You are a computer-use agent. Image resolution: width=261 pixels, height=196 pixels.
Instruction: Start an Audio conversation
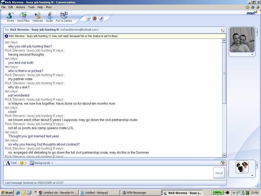49,17
